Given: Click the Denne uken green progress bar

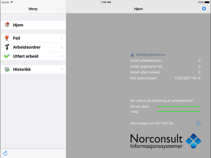Looking at the screenshot, I should pyautogui.click(x=179, y=106).
